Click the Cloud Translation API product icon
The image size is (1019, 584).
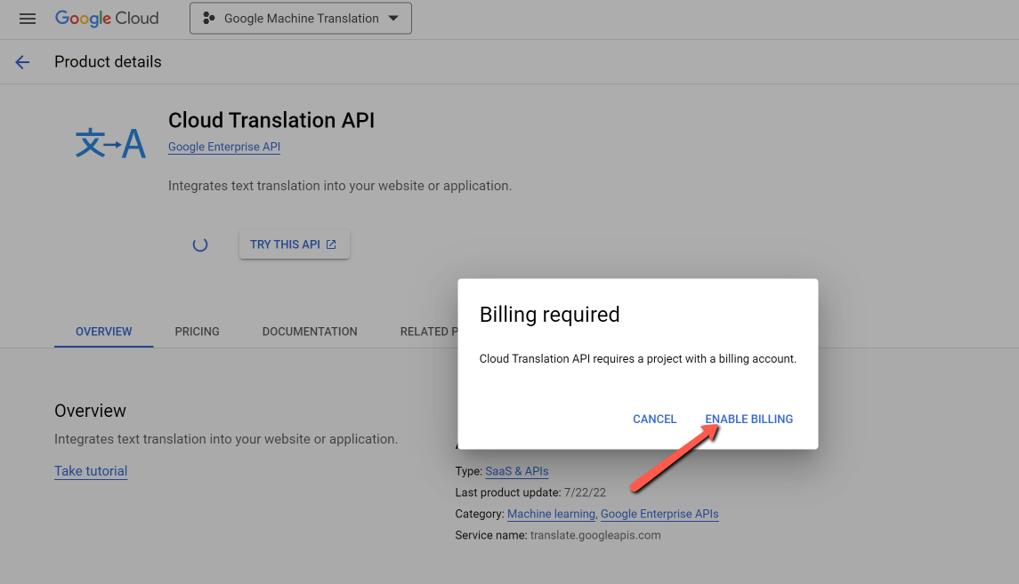110,143
